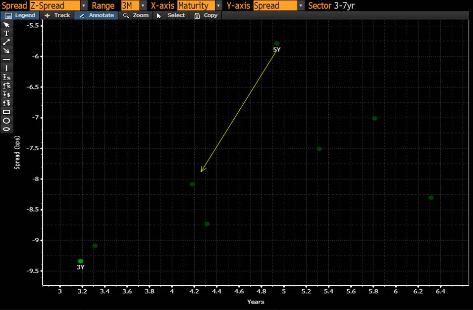Select the down dollar change measure tool

point(6,94)
